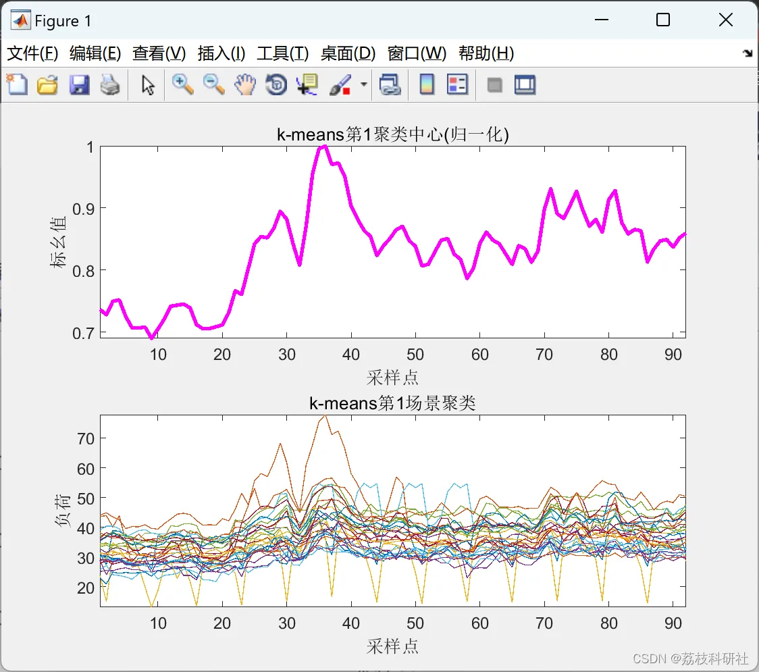Open the 插入(I) menu
This screenshot has height=672, width=759.
(x=221, y=53)
